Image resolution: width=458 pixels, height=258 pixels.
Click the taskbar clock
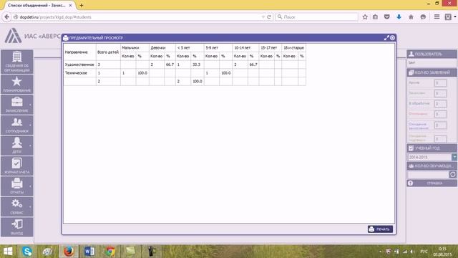click(x=442, y=252)
